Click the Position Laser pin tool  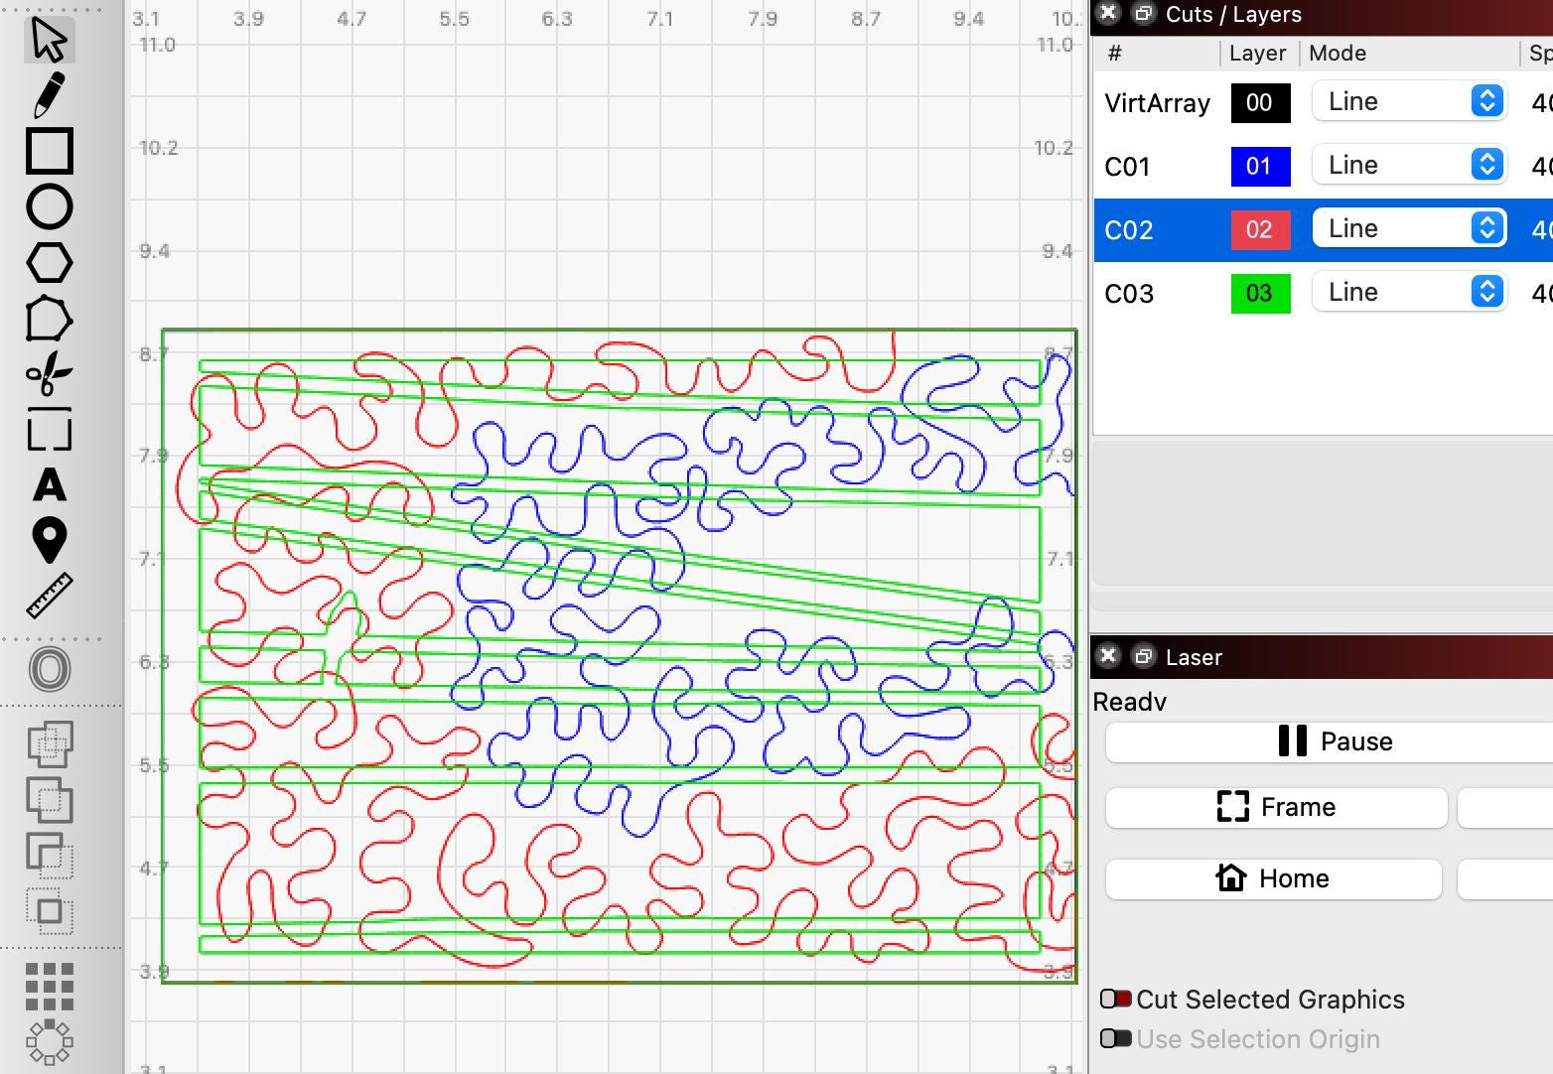[49, 540]
